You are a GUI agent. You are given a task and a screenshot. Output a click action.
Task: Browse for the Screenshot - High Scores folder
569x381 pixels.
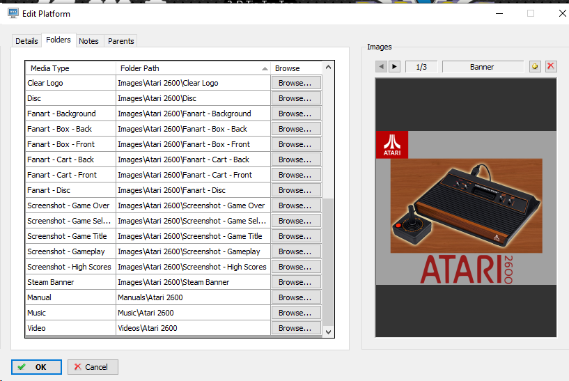tap(296, 267)
